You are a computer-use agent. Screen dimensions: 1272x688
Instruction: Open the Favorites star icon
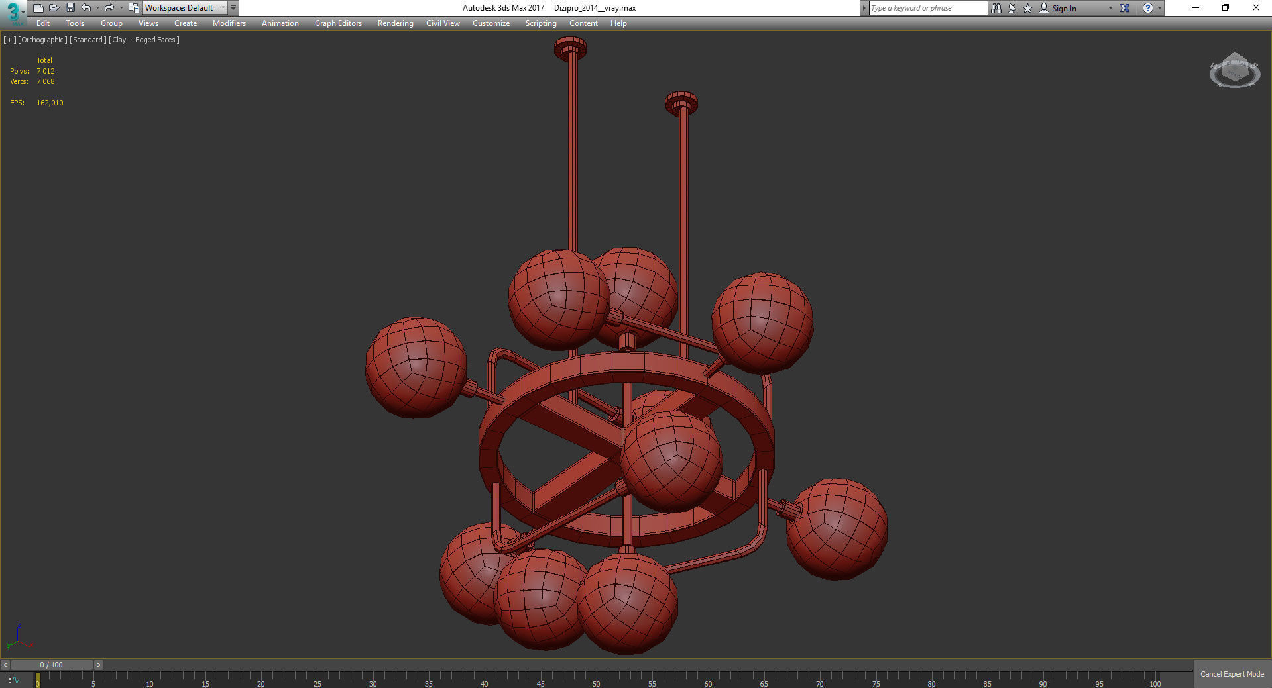coord(1028,8)
